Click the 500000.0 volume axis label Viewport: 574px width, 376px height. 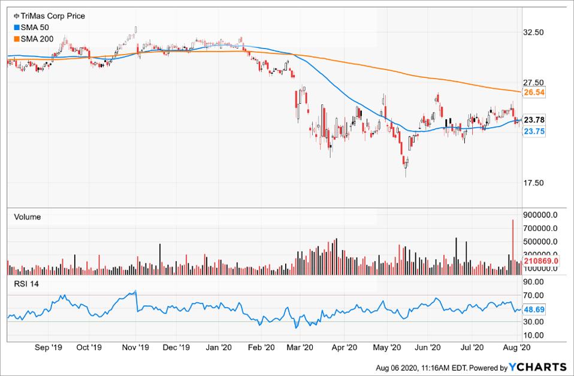click(540, 242)
